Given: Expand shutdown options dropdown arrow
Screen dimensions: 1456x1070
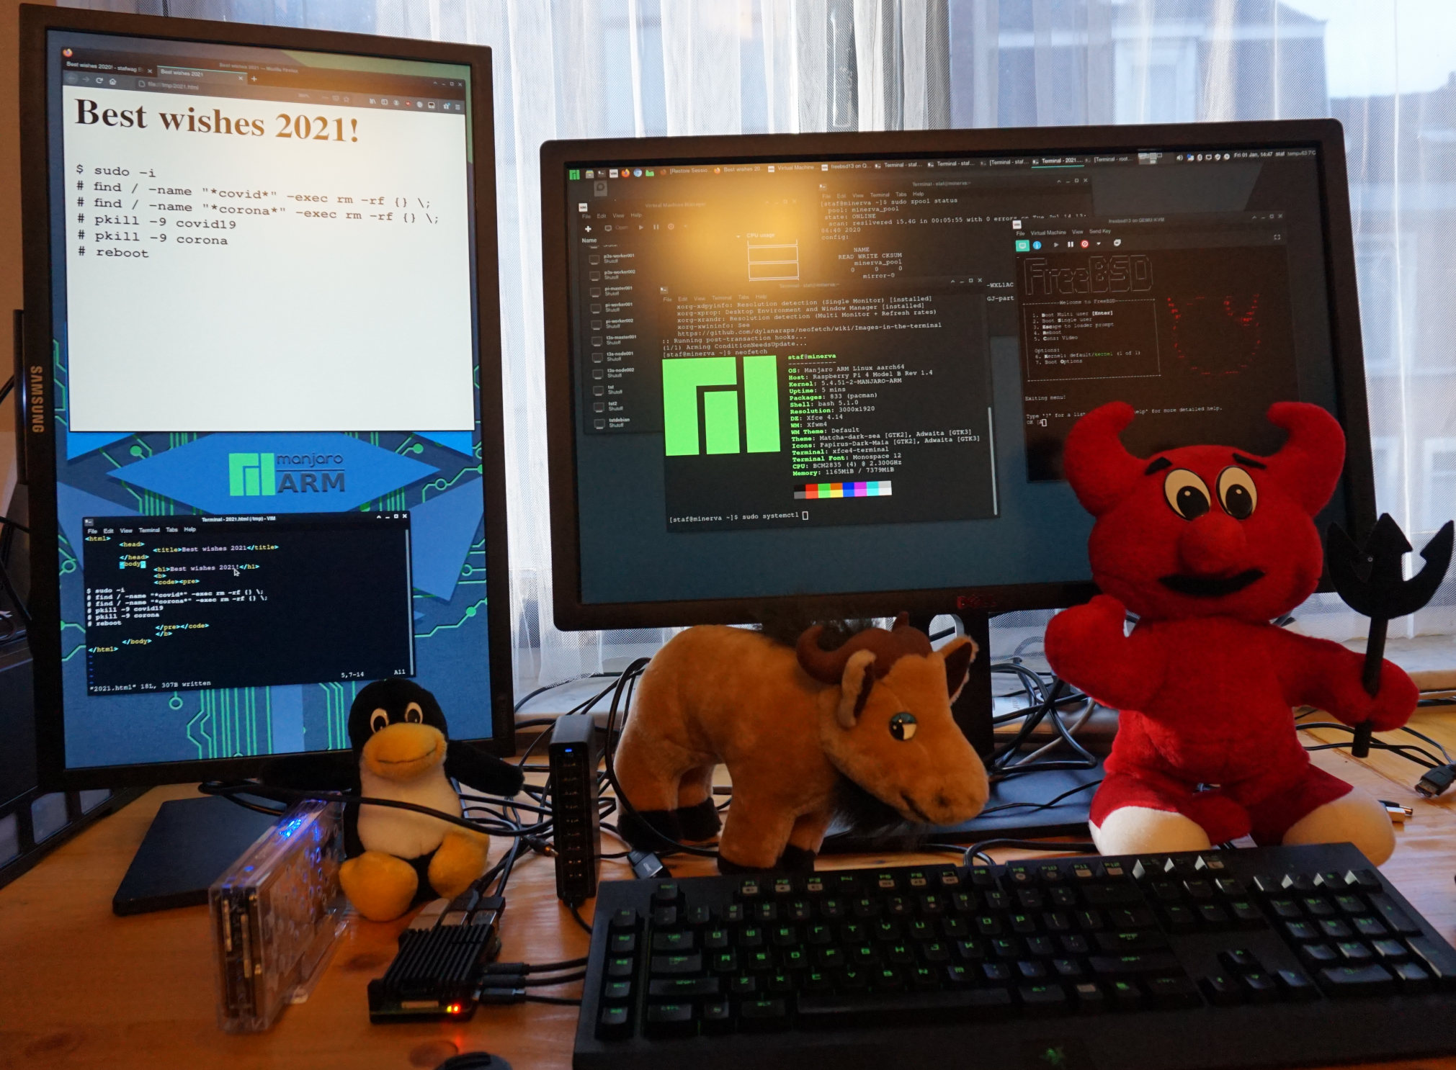Looking at the screenshot, I should tap(1099, 245).
